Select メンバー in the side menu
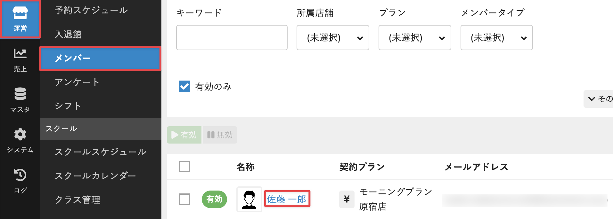The height and width of the screenshot is (219, 613). [100, 58]
